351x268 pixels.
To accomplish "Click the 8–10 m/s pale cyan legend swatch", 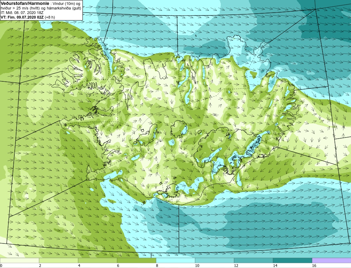I will [175, 260].
